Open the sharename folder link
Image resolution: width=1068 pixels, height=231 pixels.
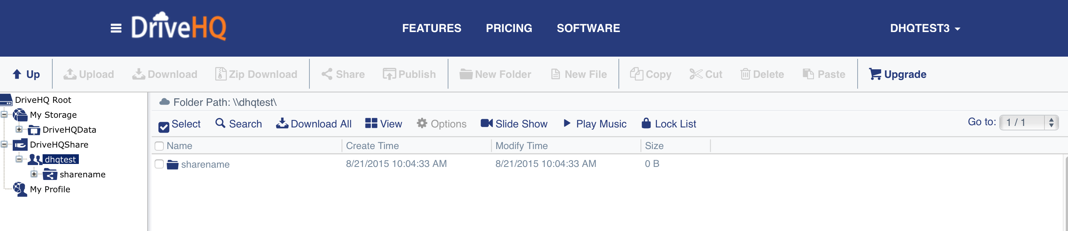[x=205, y=164]
